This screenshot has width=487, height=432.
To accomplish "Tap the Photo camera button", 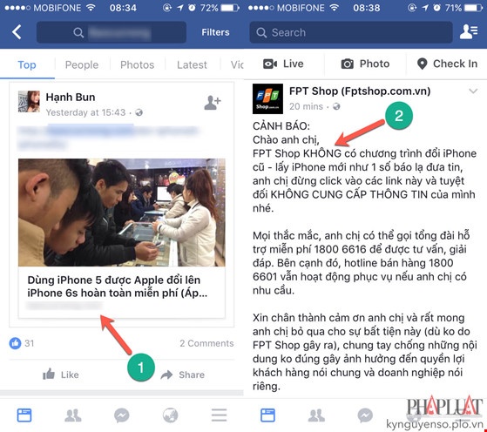I will [x=365, y=64].
